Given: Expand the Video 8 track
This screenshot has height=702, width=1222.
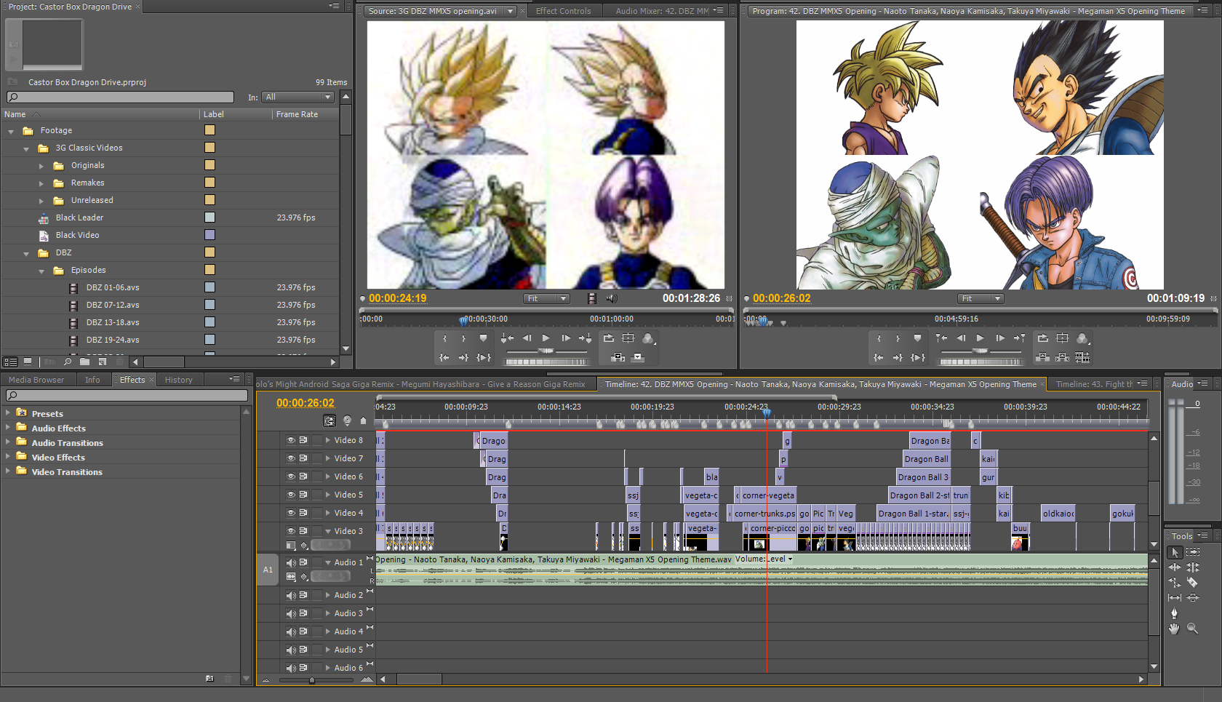Looking at the screenshot, I should coord(328,440).
